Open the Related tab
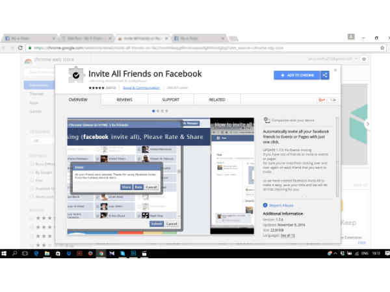 pos(217,99)
